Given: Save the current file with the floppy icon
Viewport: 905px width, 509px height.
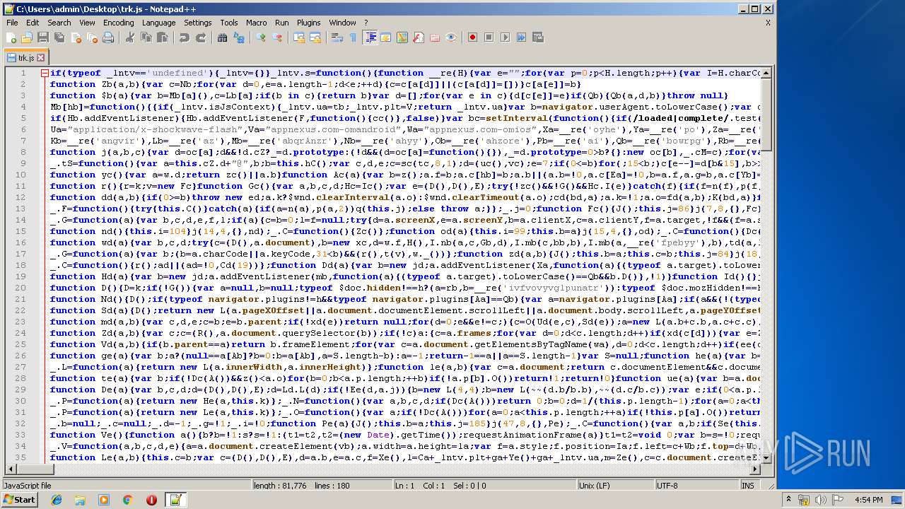Looking at the screenshot, I should [43, 37].
